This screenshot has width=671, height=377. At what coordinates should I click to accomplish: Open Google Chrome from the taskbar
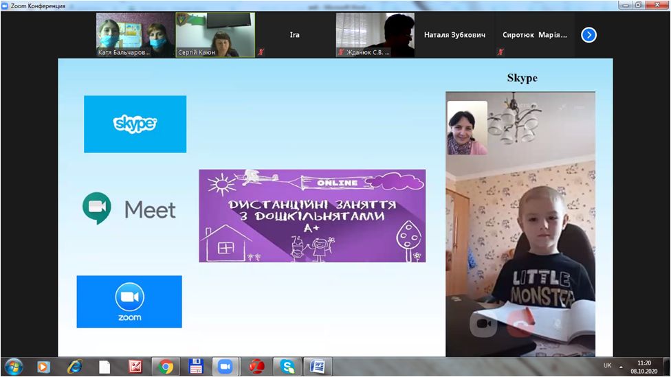point(166,367)
